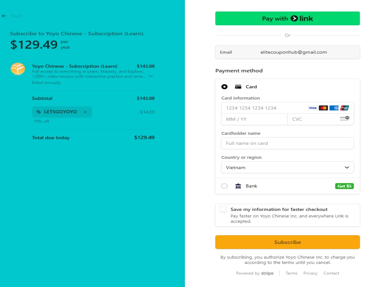
Task: Remove the LETSGOYOYO coupon code
Action: tap(85, 112)
